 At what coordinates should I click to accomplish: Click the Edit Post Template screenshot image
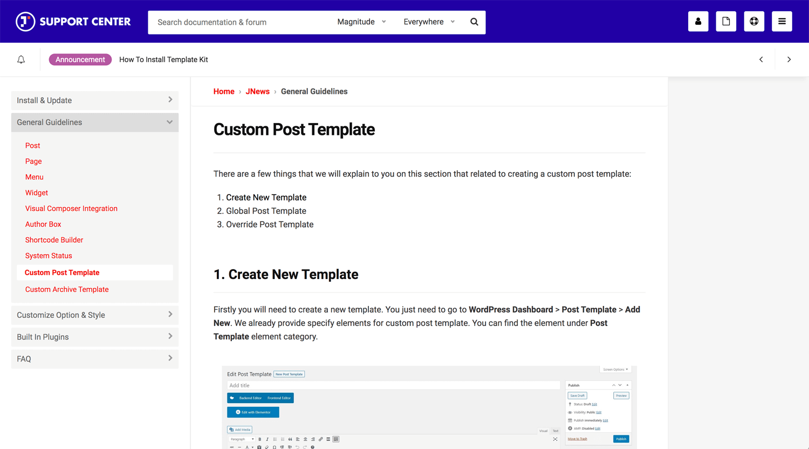(x=429, y=407)
